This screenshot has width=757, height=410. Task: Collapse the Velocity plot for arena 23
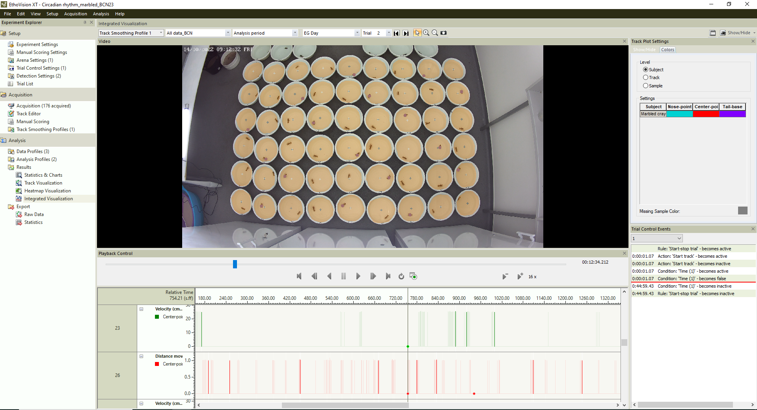click(141, 309)
